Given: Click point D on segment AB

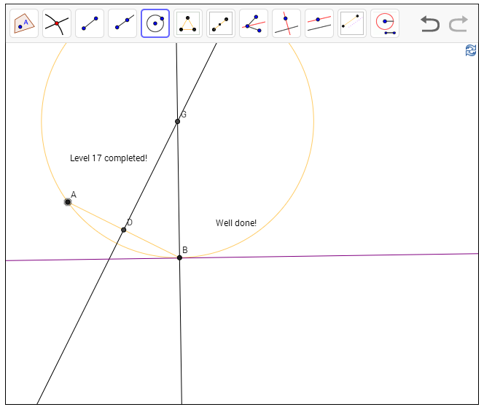Looking at the screenshot, I should point(123,230).
